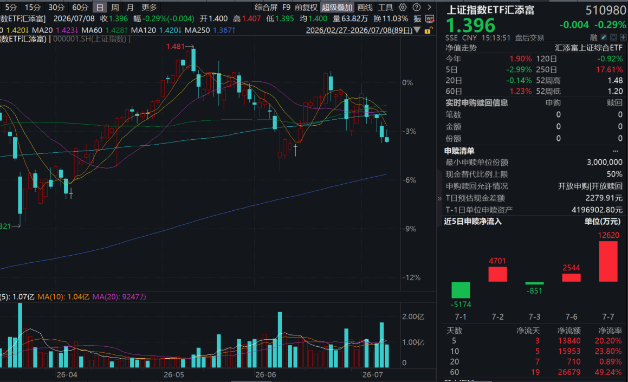Open the date range dropdown triangle

pos(417,30)
